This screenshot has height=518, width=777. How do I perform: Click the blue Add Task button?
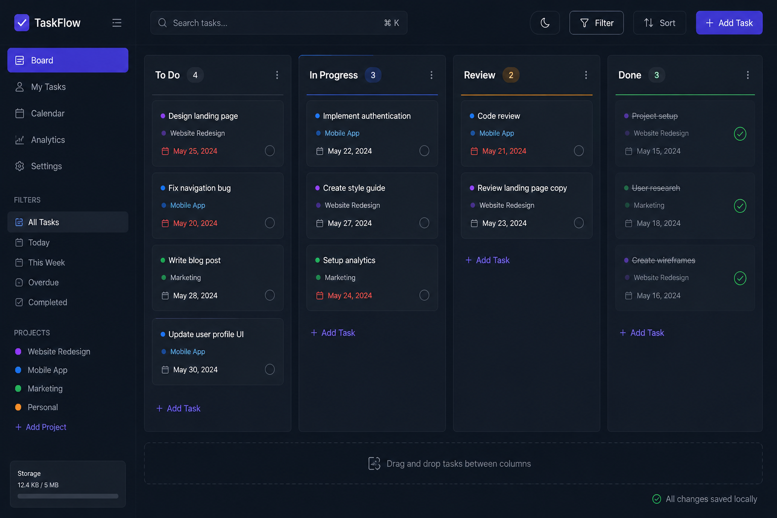tap(729, 23)
